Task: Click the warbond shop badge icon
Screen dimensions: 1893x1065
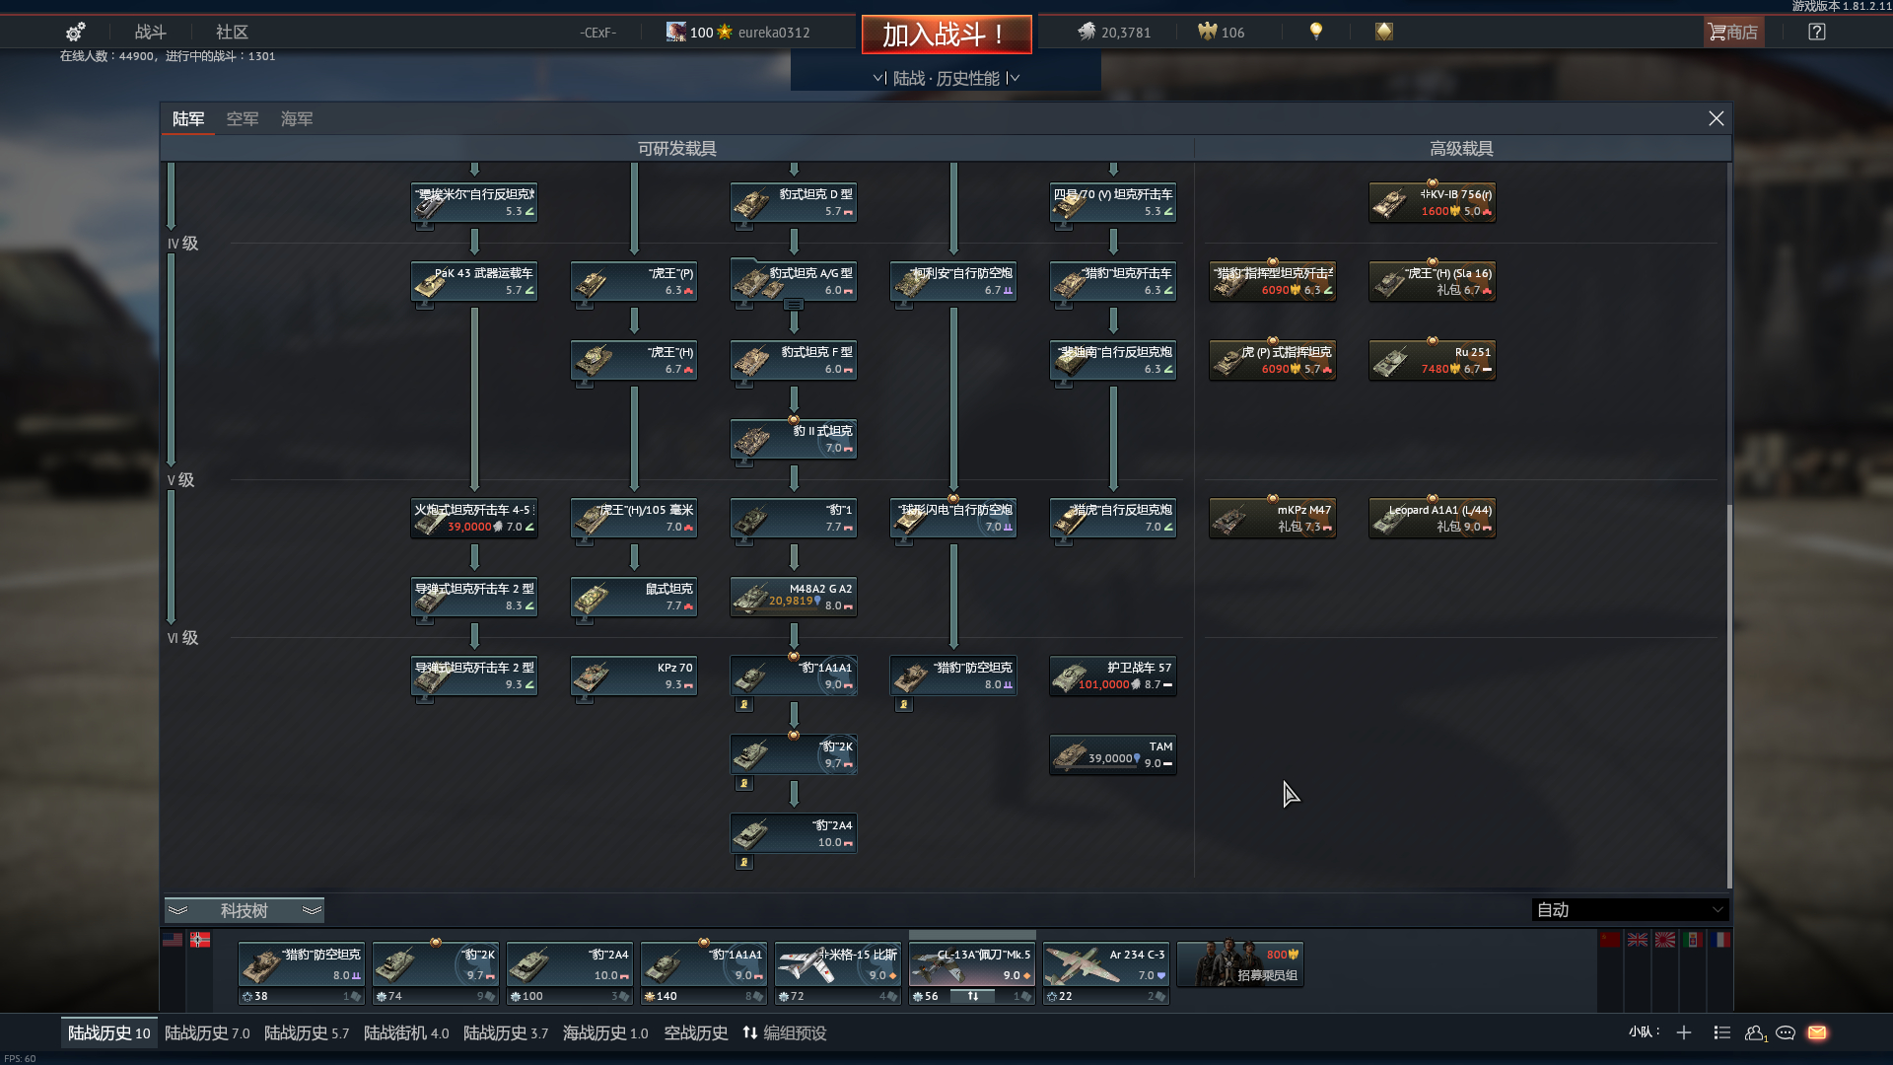Action: pos(1384,32)
